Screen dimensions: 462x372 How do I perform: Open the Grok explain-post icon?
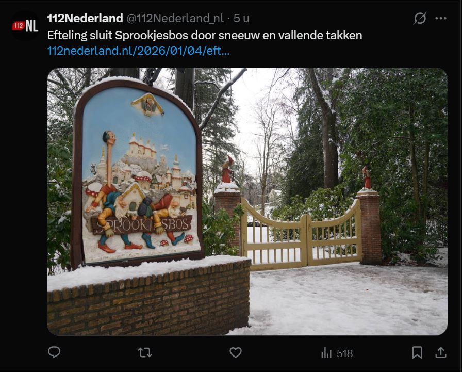pyautogui.click(x=420, y=18)
